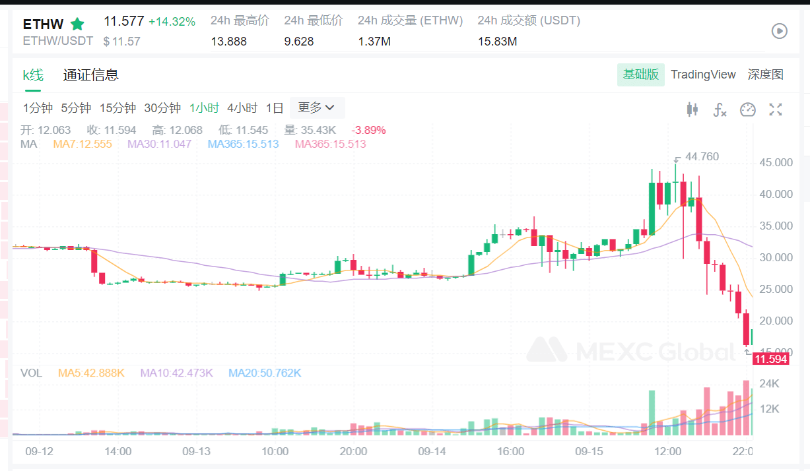The width and height of the screenshot is (810, 471).
Task: Open the indicators fx icon
Action: point(720,110)
